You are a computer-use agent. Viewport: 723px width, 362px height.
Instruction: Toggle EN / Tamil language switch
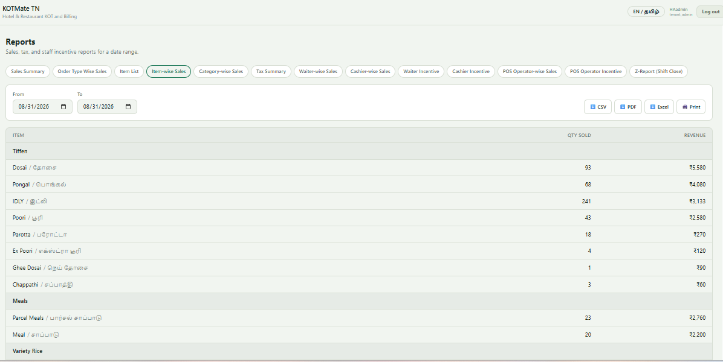(646, 11)
